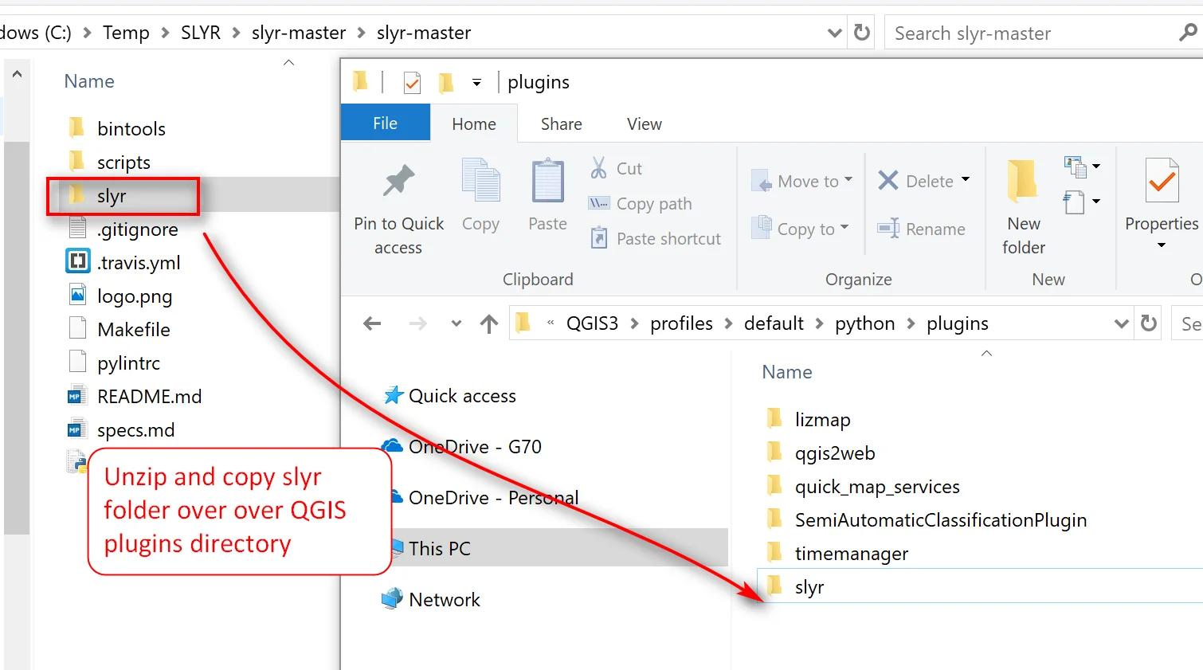Image resolution: width=1203 pixels, height=670 pixels.
Task: Click Temp in slyr-master address bar
Action: (x=126, y=33)
